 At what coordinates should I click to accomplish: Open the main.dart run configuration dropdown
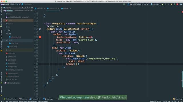click(156, 4)
